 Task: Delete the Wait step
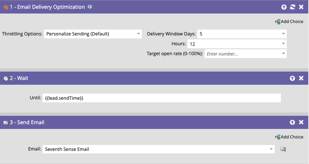(301, 79)
